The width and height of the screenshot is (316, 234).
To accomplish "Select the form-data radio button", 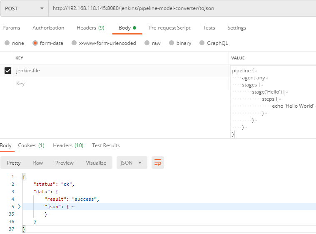I will 35,43.
